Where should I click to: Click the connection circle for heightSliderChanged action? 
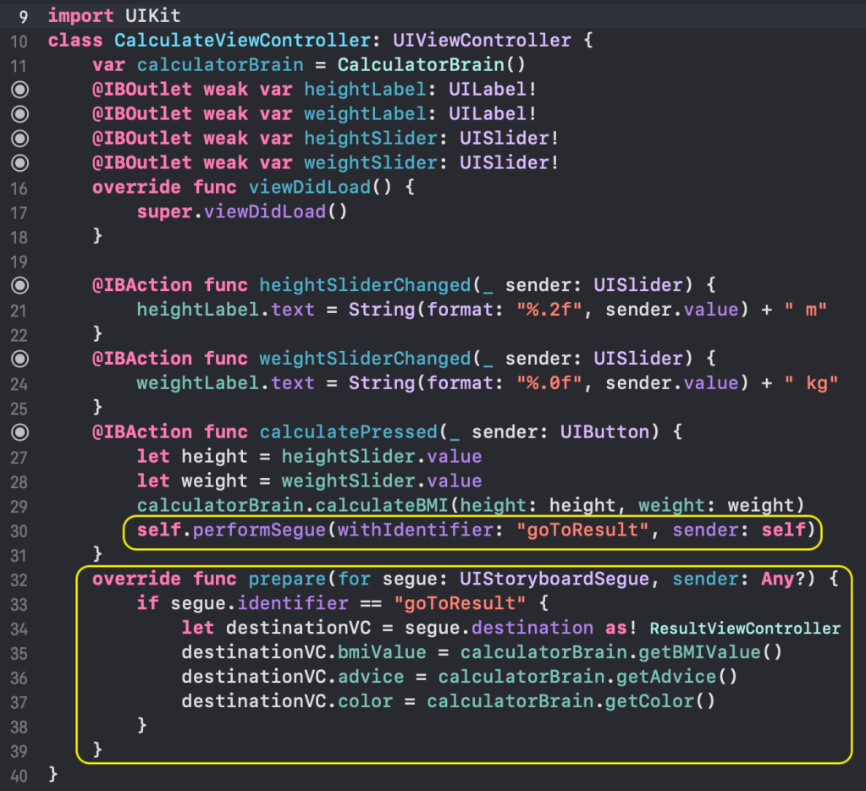click(x=19, y=285)
